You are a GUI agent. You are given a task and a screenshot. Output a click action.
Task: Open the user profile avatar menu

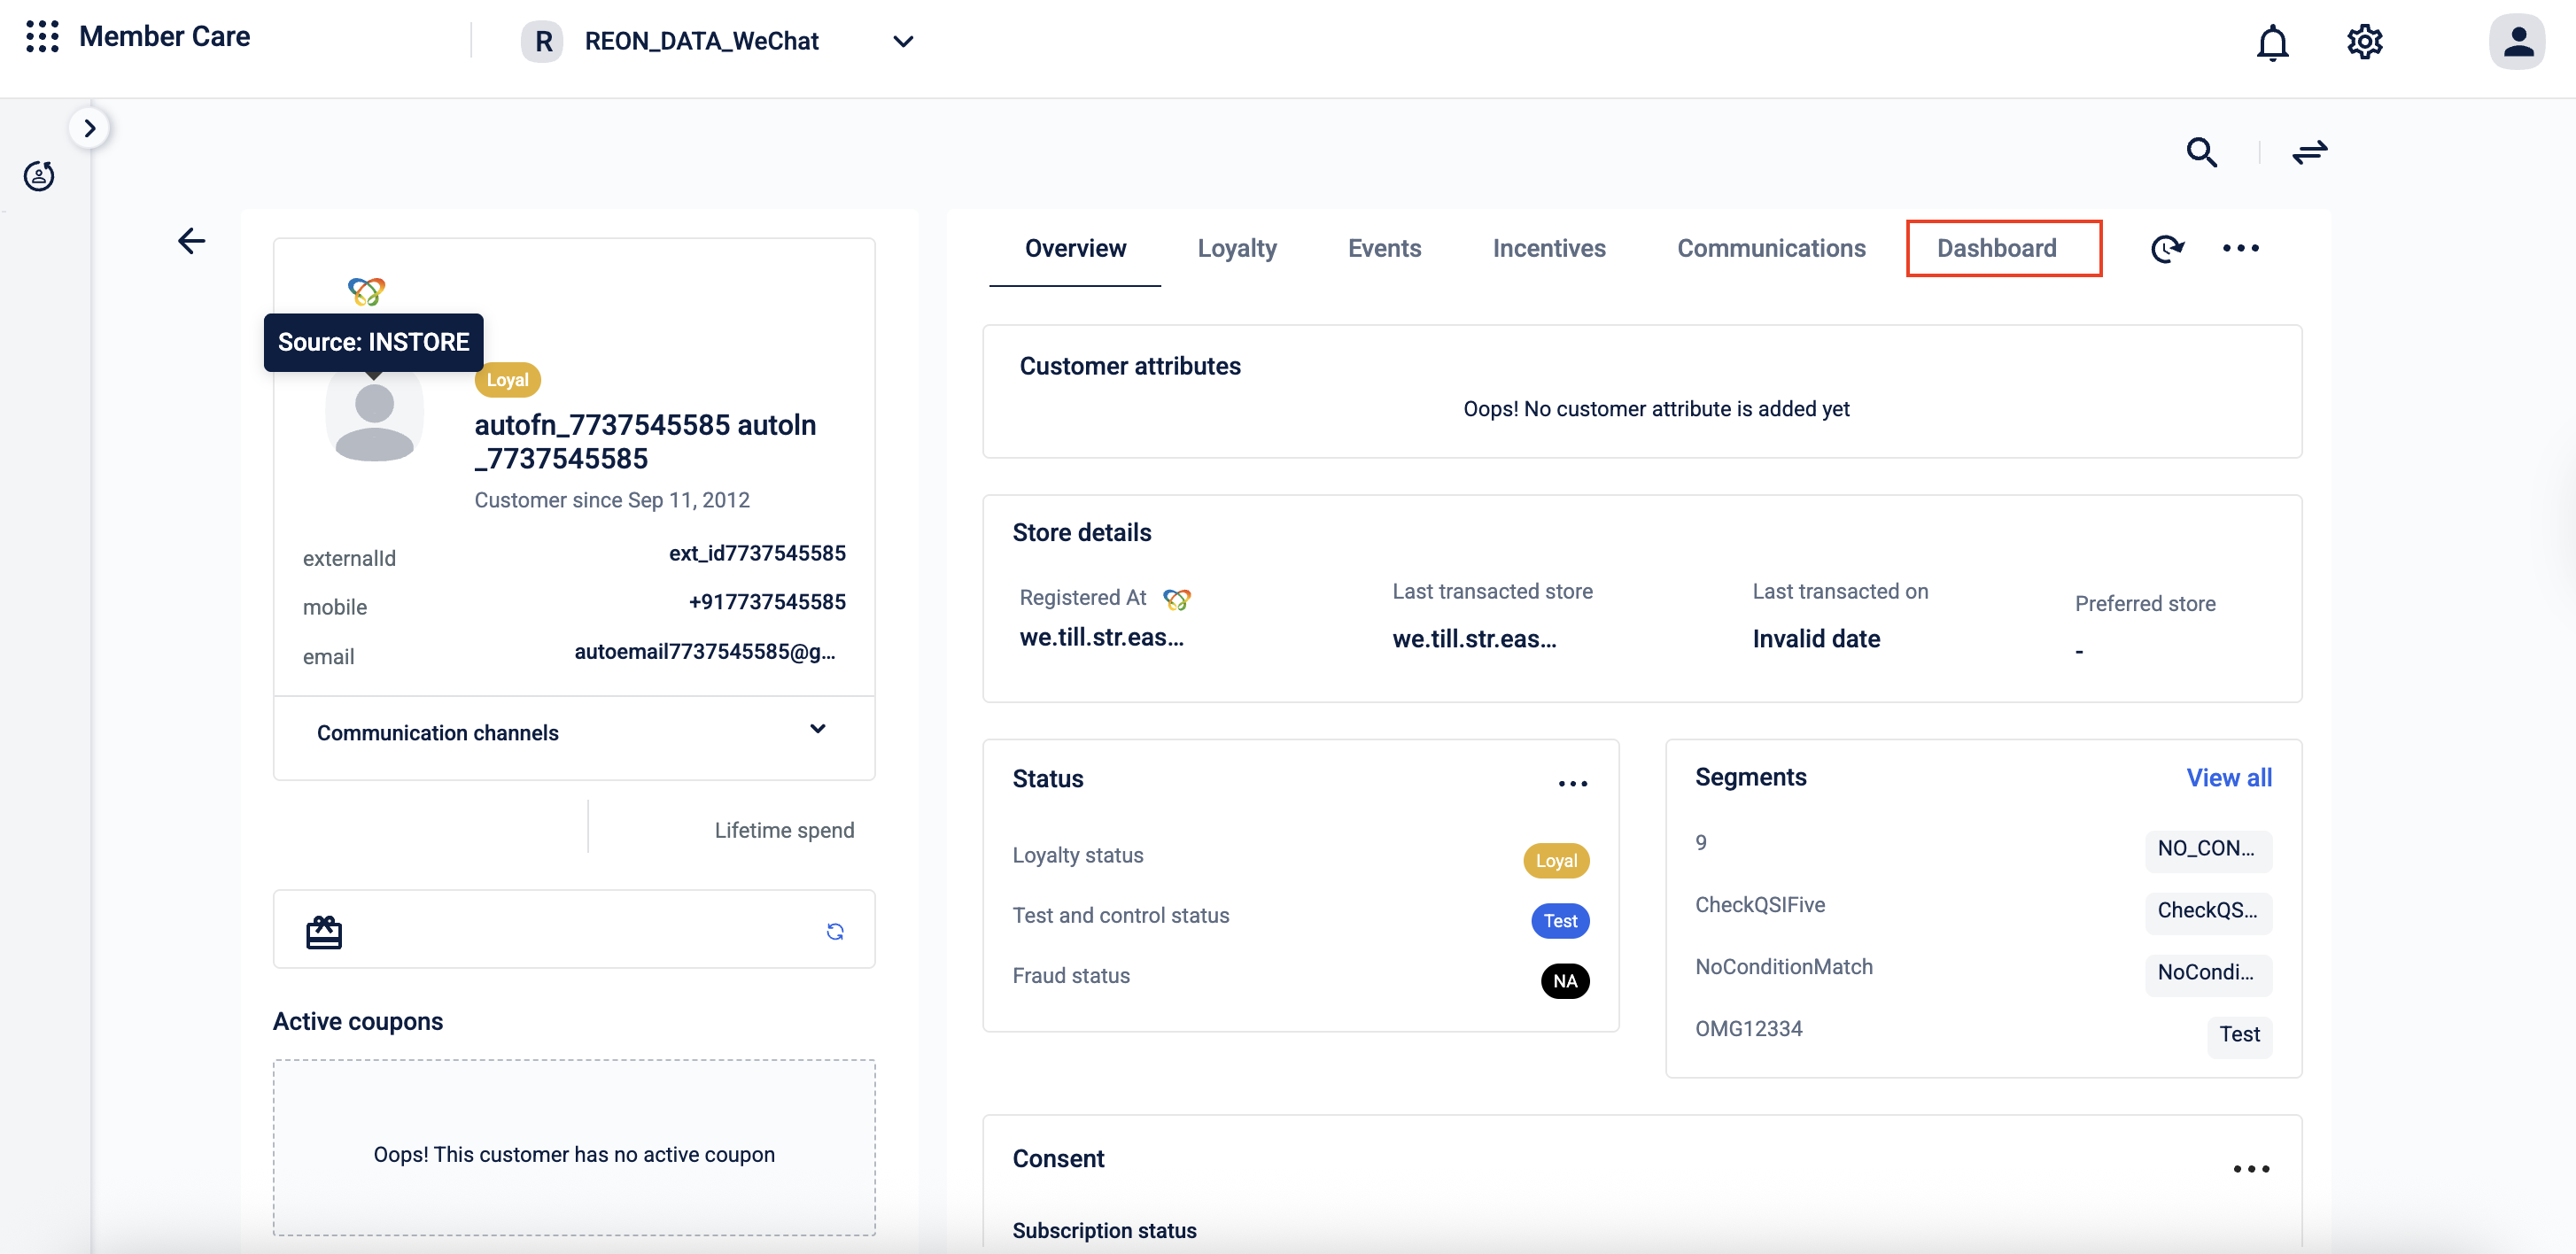2515,42
